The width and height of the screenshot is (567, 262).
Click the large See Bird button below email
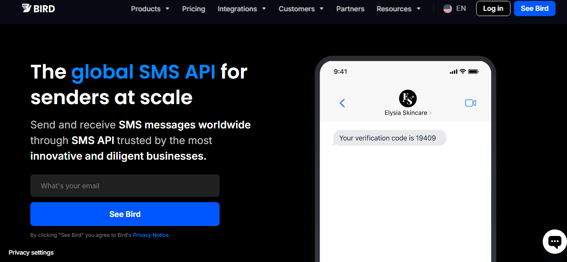coord(125,214)
